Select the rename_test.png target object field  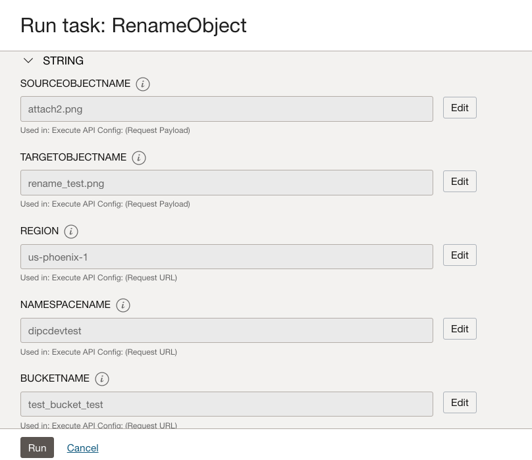pyautogui.click(x=226, y=182)
